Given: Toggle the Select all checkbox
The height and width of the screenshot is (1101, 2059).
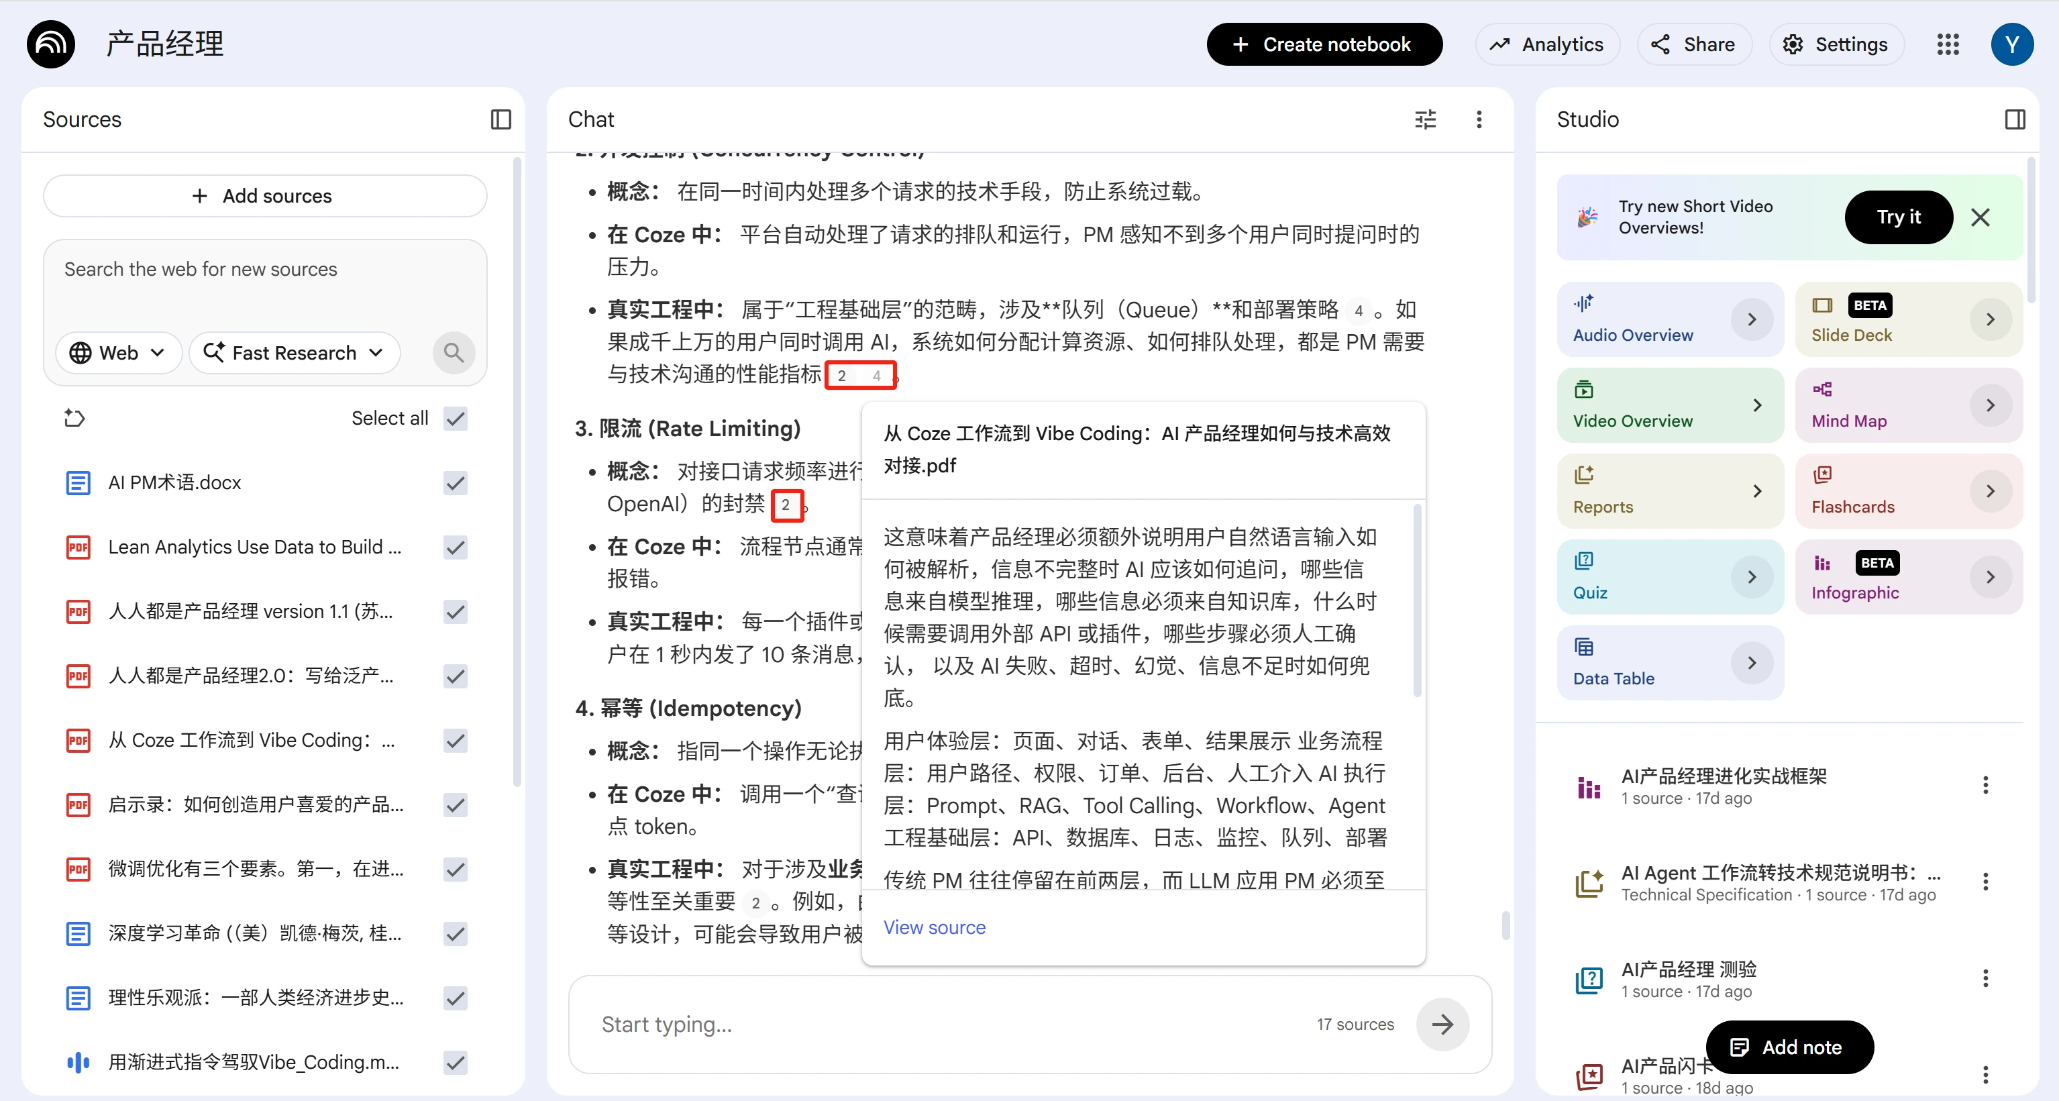Looking at the screenshot, I should 455,418.
